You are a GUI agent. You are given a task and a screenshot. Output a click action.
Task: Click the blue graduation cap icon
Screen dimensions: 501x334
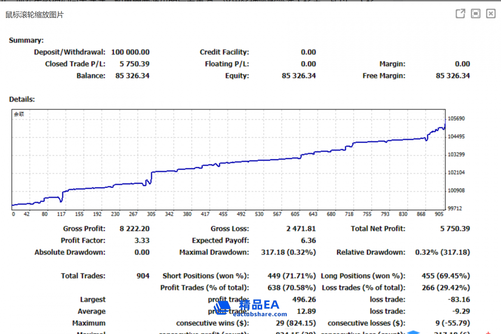413,332
